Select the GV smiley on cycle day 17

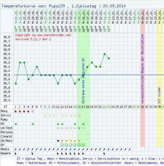83,145
